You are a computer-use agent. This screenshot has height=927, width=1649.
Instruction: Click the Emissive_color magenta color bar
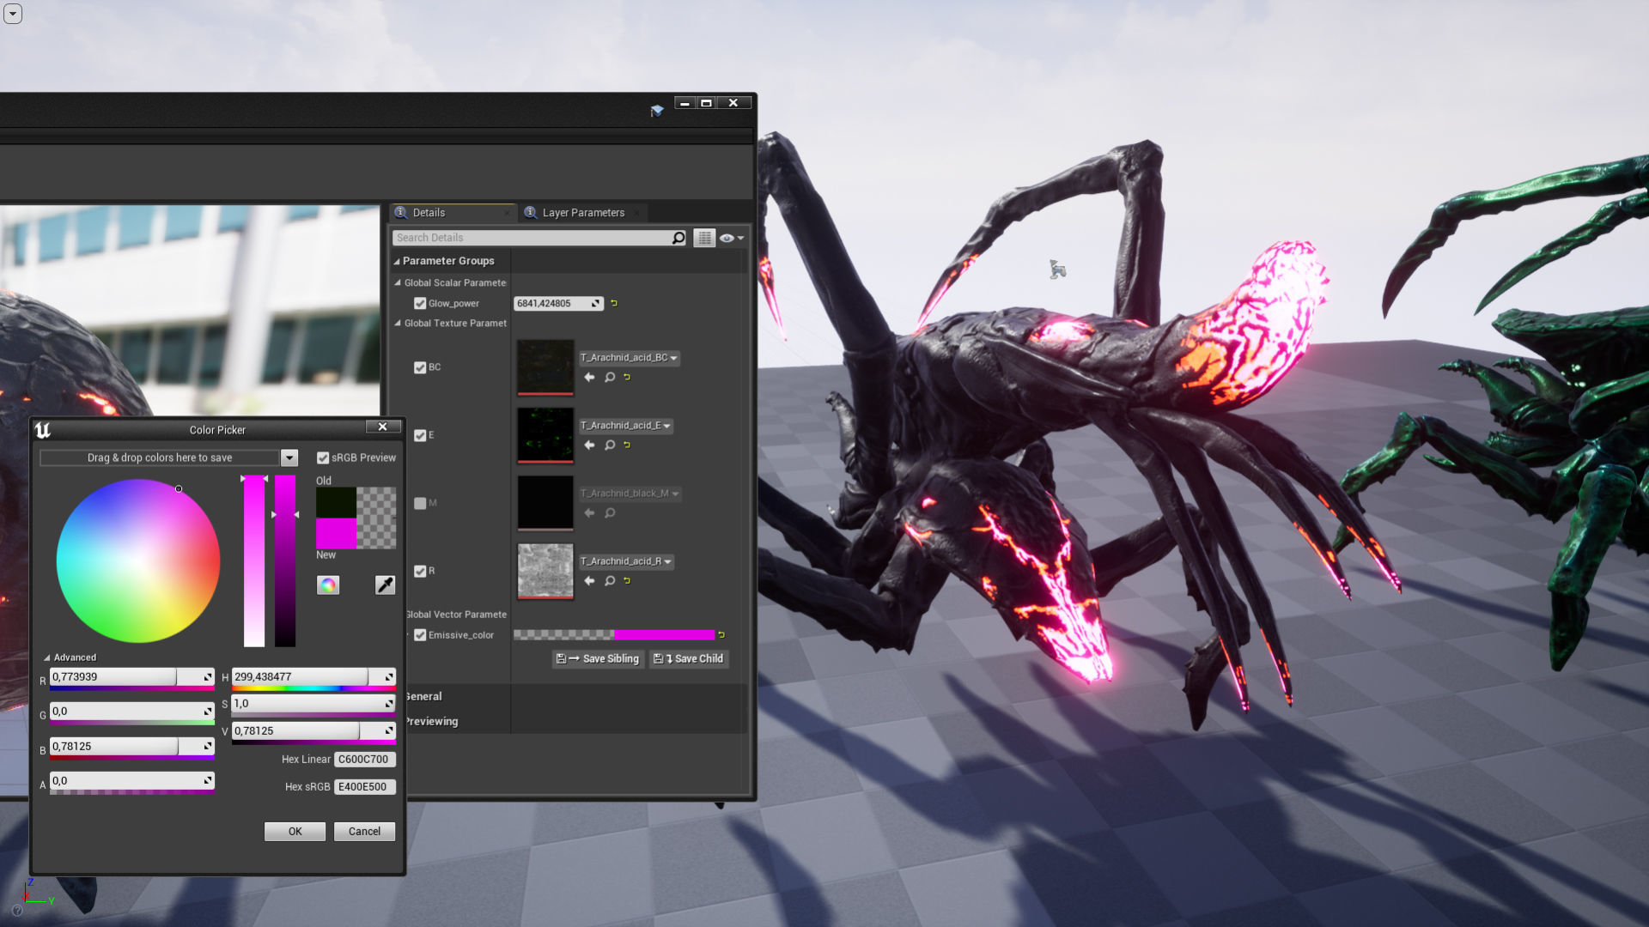[x=664, y=635]
